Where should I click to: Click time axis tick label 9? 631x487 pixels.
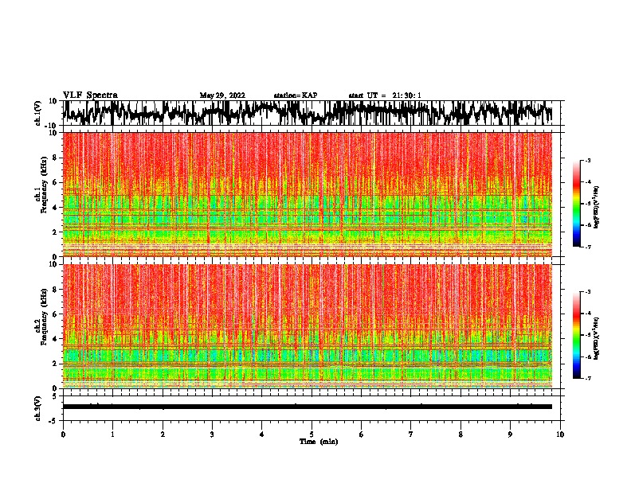(x=510, y=434)
